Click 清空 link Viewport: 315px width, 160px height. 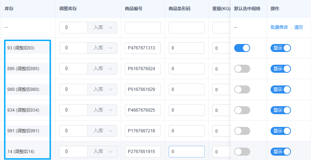pos(299,27)
